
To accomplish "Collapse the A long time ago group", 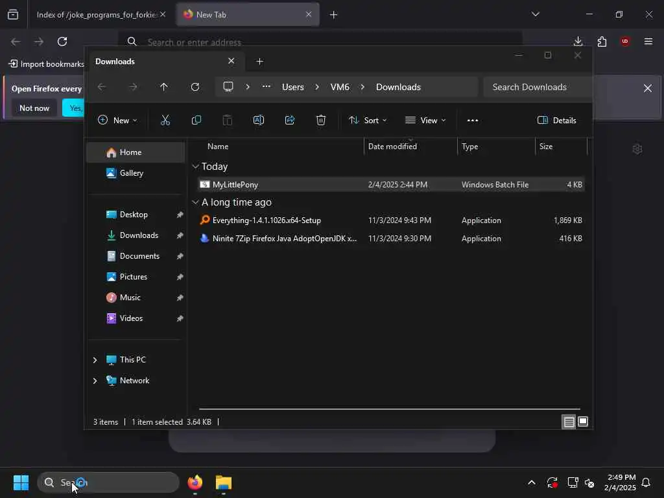I will tap(195, 202).
